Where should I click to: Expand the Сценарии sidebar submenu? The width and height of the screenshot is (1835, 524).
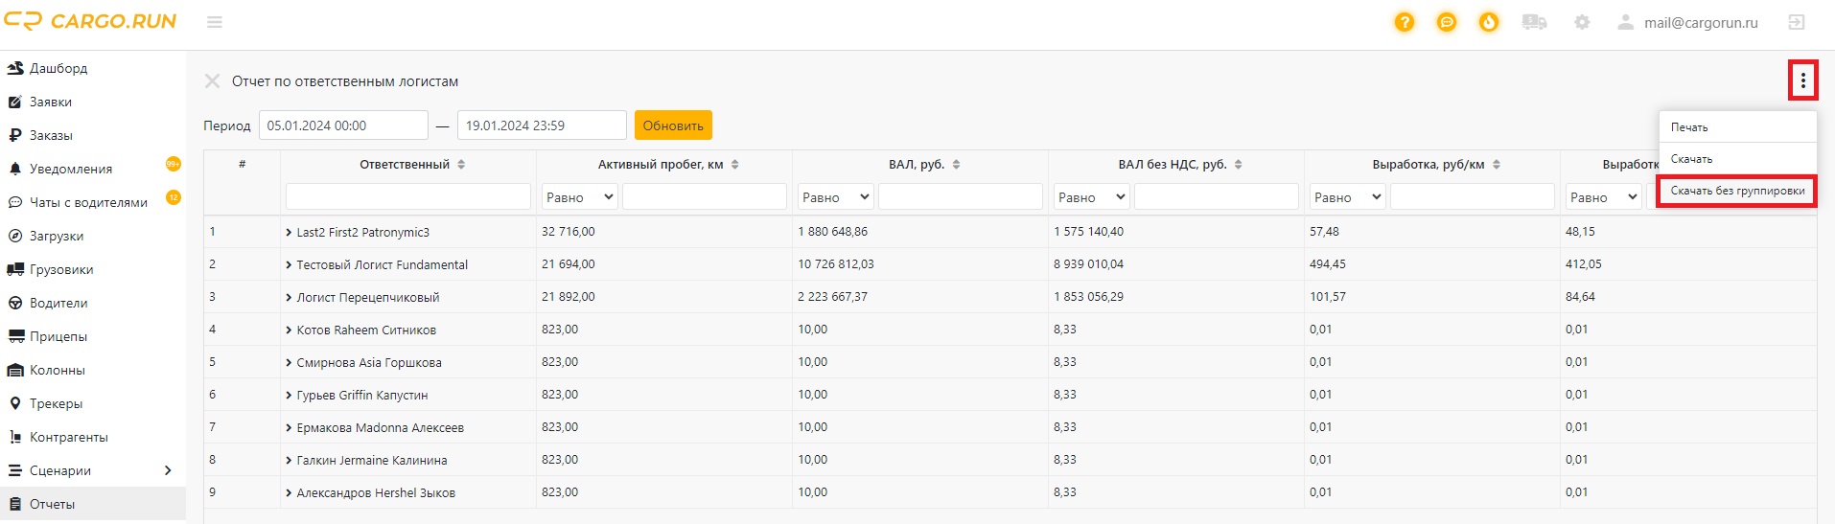tap(168, 470)
